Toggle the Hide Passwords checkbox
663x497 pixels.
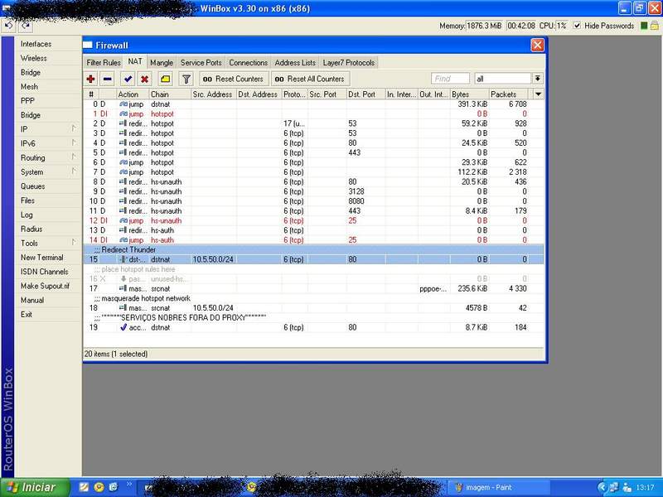click(577, 26)
